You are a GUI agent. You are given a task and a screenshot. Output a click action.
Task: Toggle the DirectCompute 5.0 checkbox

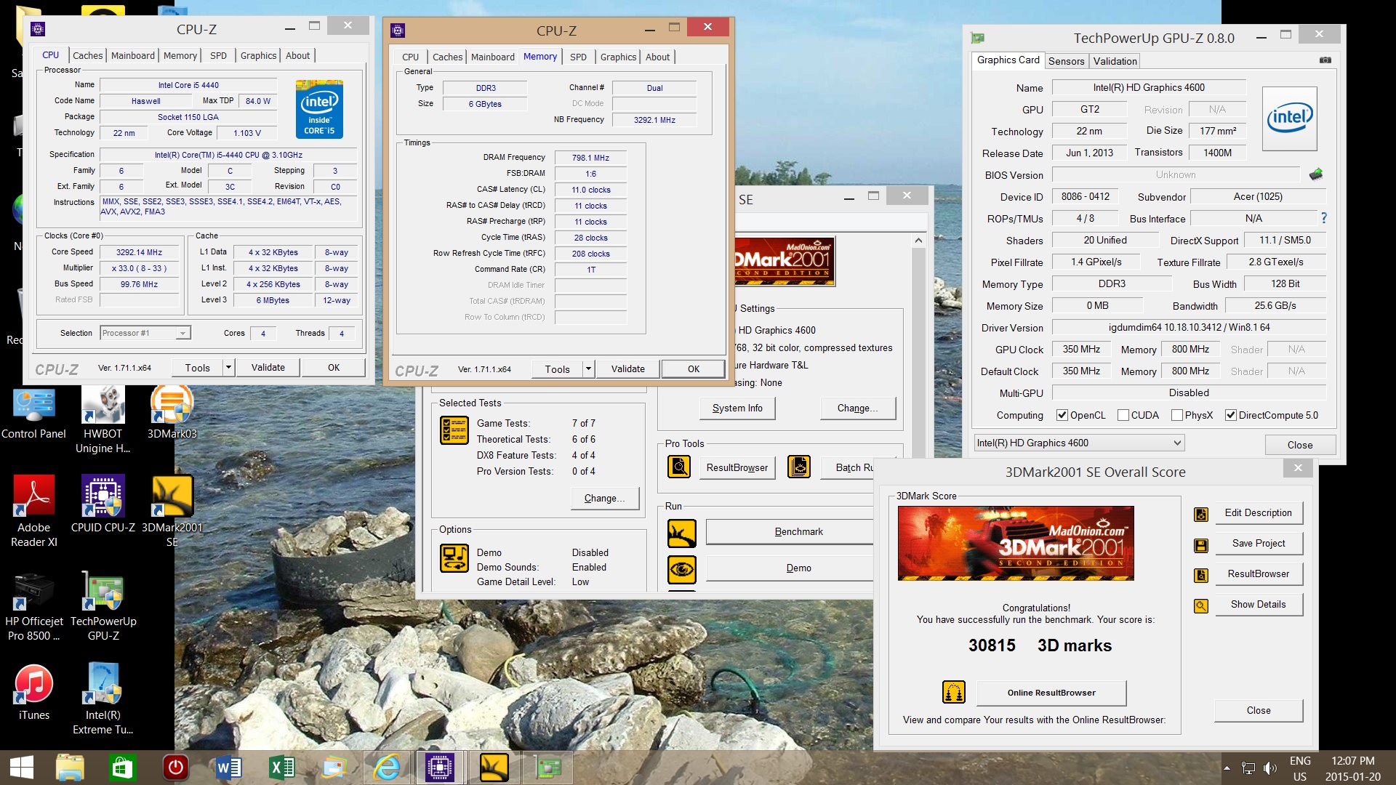click(1231, 415)
